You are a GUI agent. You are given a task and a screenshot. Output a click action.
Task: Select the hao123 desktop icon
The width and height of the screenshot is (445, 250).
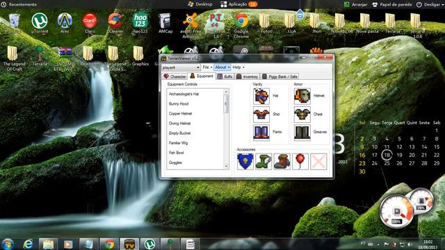pos(140,23)
